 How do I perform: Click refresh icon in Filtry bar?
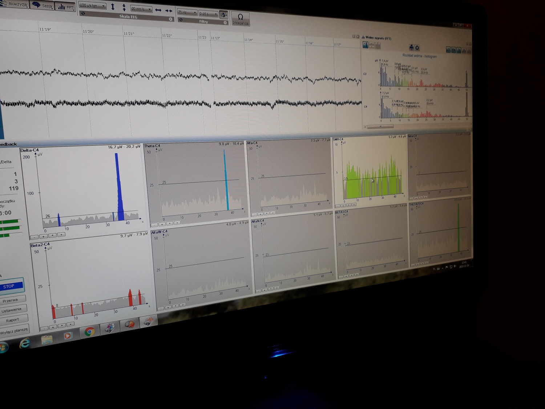click(x=181, y=20)
